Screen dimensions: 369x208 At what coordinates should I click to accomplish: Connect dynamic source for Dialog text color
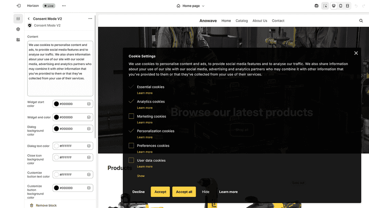(89, 146)
